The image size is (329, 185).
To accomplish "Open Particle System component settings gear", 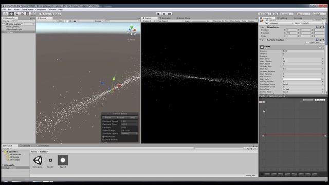I will 323,40.
